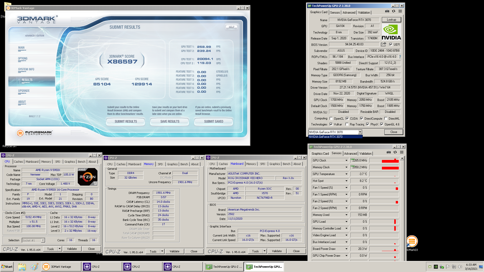Image resolution: width=484 pixels, height=272 pixels.
Task: Open the GPU Temperature sensor dropdown
Action: (346, 174)
